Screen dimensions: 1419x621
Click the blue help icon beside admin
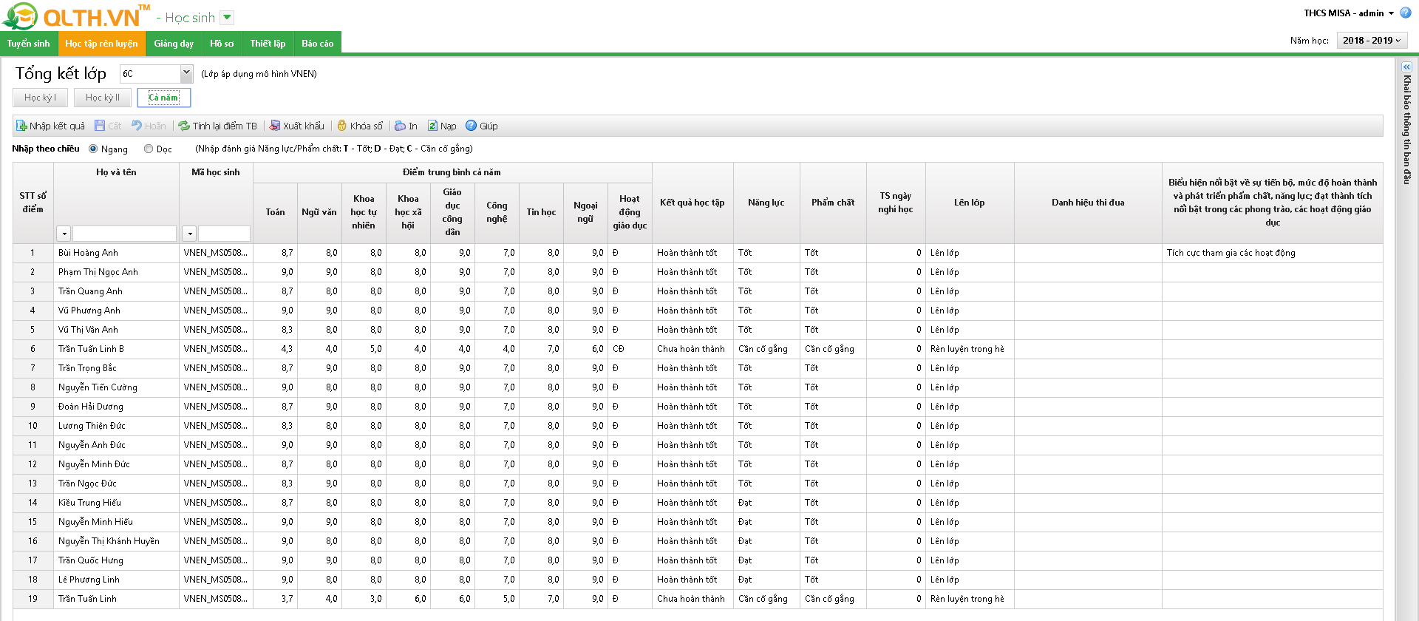point(1406,13)
